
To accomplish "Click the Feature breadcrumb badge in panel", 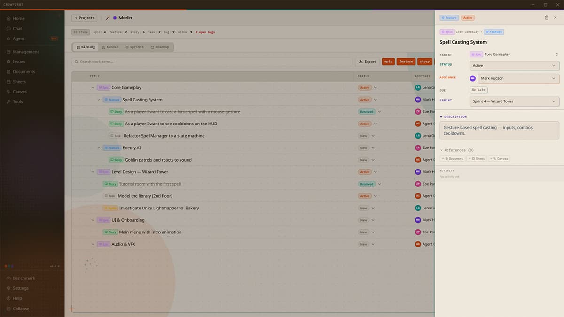I will (x=494, y=32).
